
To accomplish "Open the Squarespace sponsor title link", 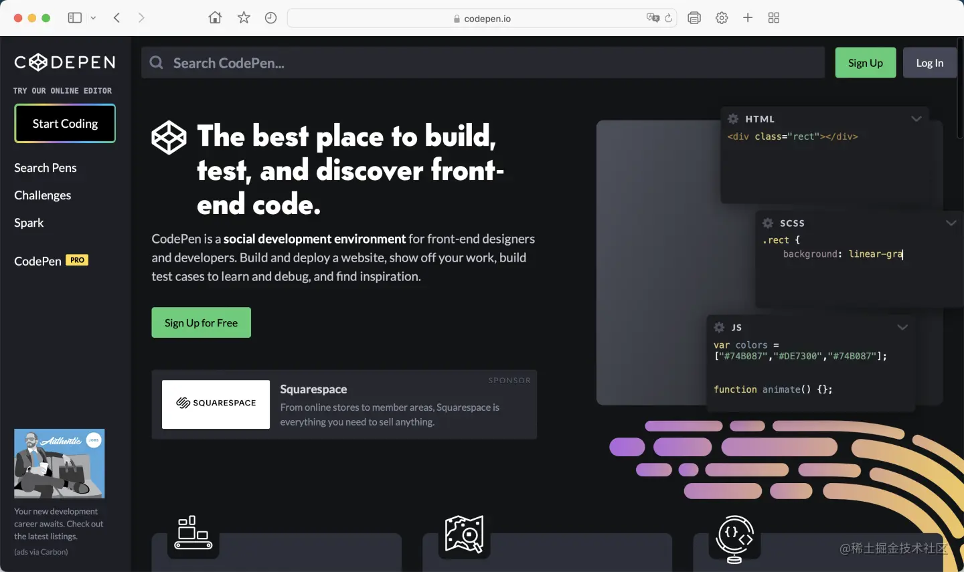I will pos(313,389).
